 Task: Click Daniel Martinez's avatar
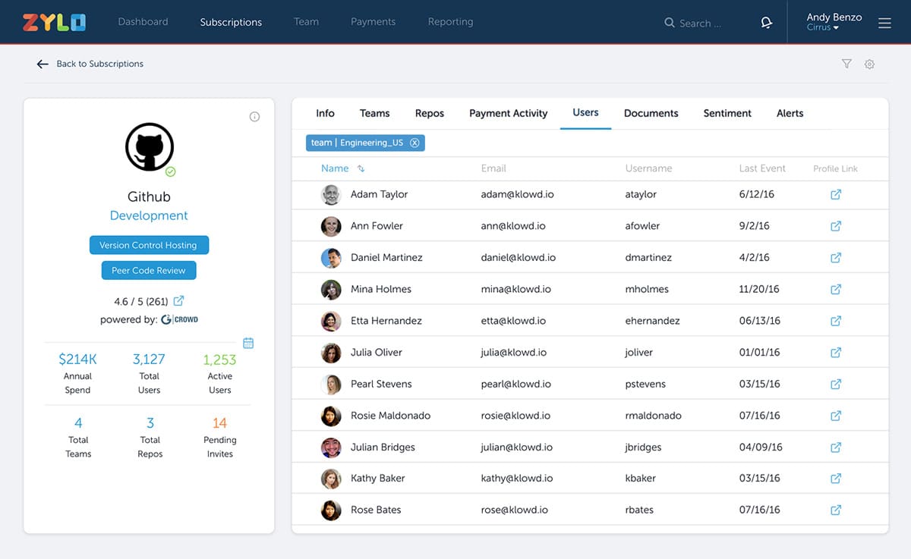click(x=331, y=258)
